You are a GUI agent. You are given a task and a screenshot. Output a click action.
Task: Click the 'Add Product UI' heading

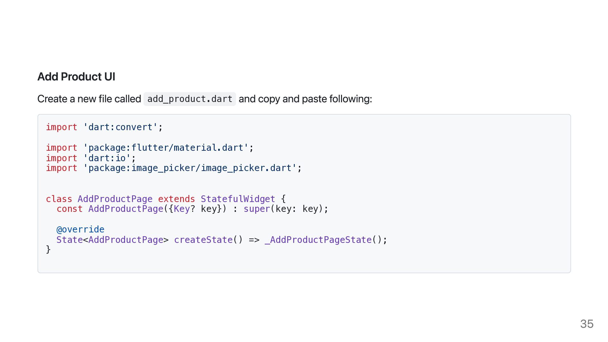76,77
